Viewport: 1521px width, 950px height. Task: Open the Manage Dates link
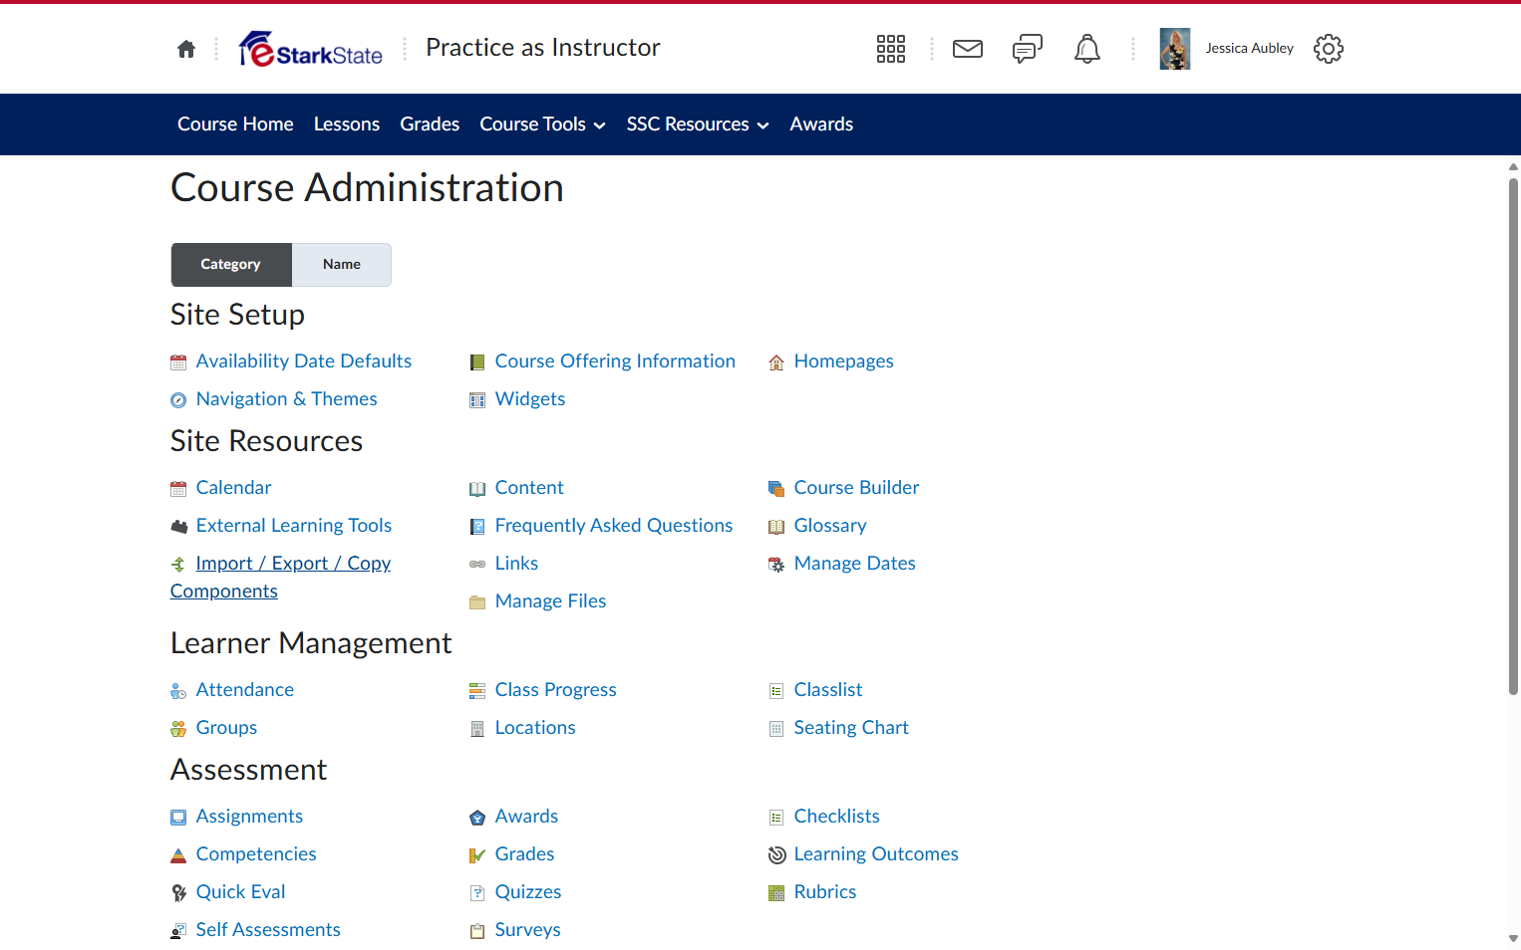[x=855, y=564]
